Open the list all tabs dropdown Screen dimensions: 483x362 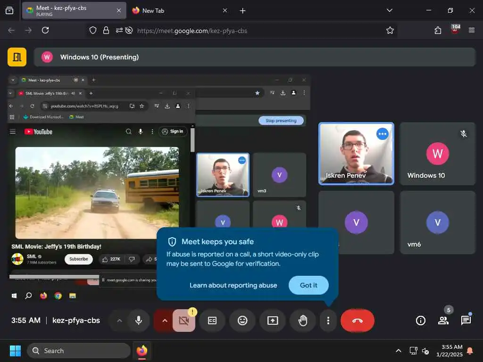(389, 10)
